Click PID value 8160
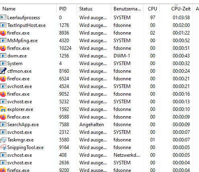The height and width of the screenshot is (172, 199). 64,71
